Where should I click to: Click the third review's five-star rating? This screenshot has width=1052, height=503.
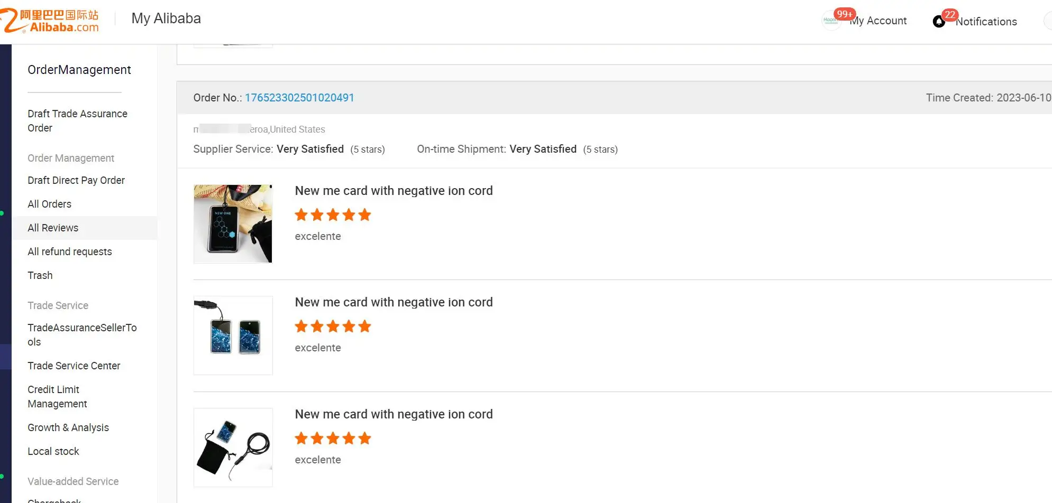tap(333, 439)
